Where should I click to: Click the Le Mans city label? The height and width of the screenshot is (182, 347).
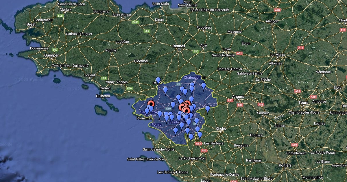click(x=277, y=54)
